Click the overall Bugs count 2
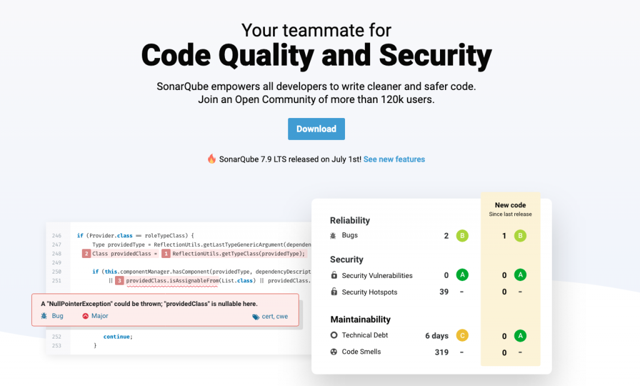 click(446, 236)
